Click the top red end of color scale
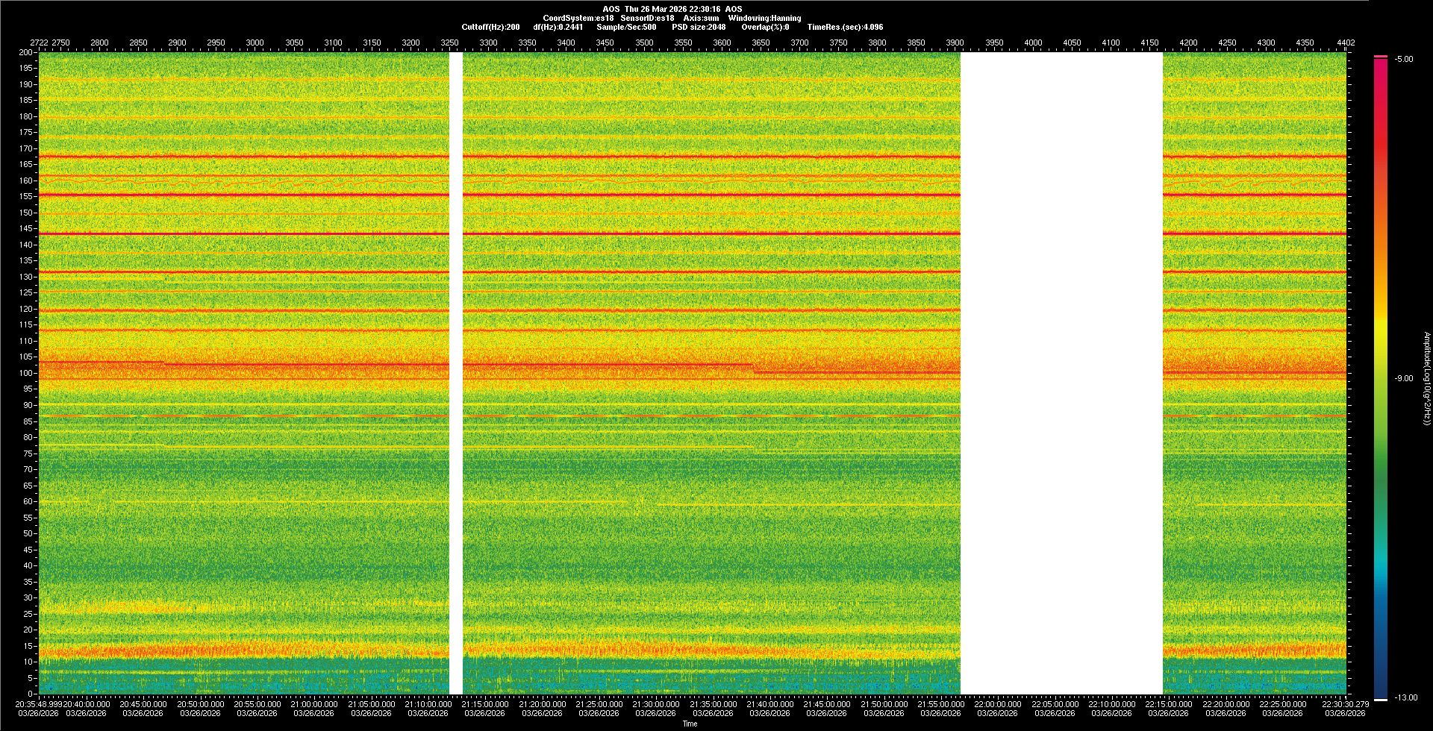This screenshot has height=731, width=1433. [x=1381, y=61]
